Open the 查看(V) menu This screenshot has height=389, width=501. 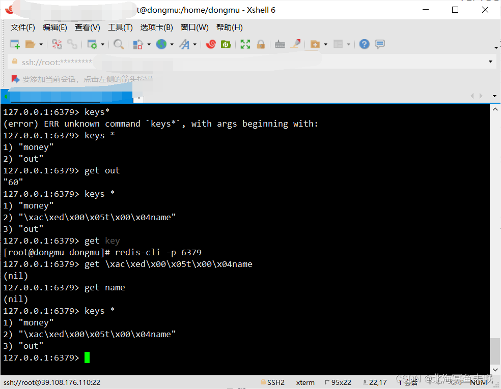tap(88, 27)
